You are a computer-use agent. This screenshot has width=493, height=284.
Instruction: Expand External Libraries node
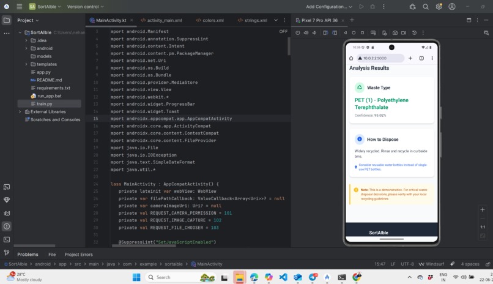click(x=20, y=111)
